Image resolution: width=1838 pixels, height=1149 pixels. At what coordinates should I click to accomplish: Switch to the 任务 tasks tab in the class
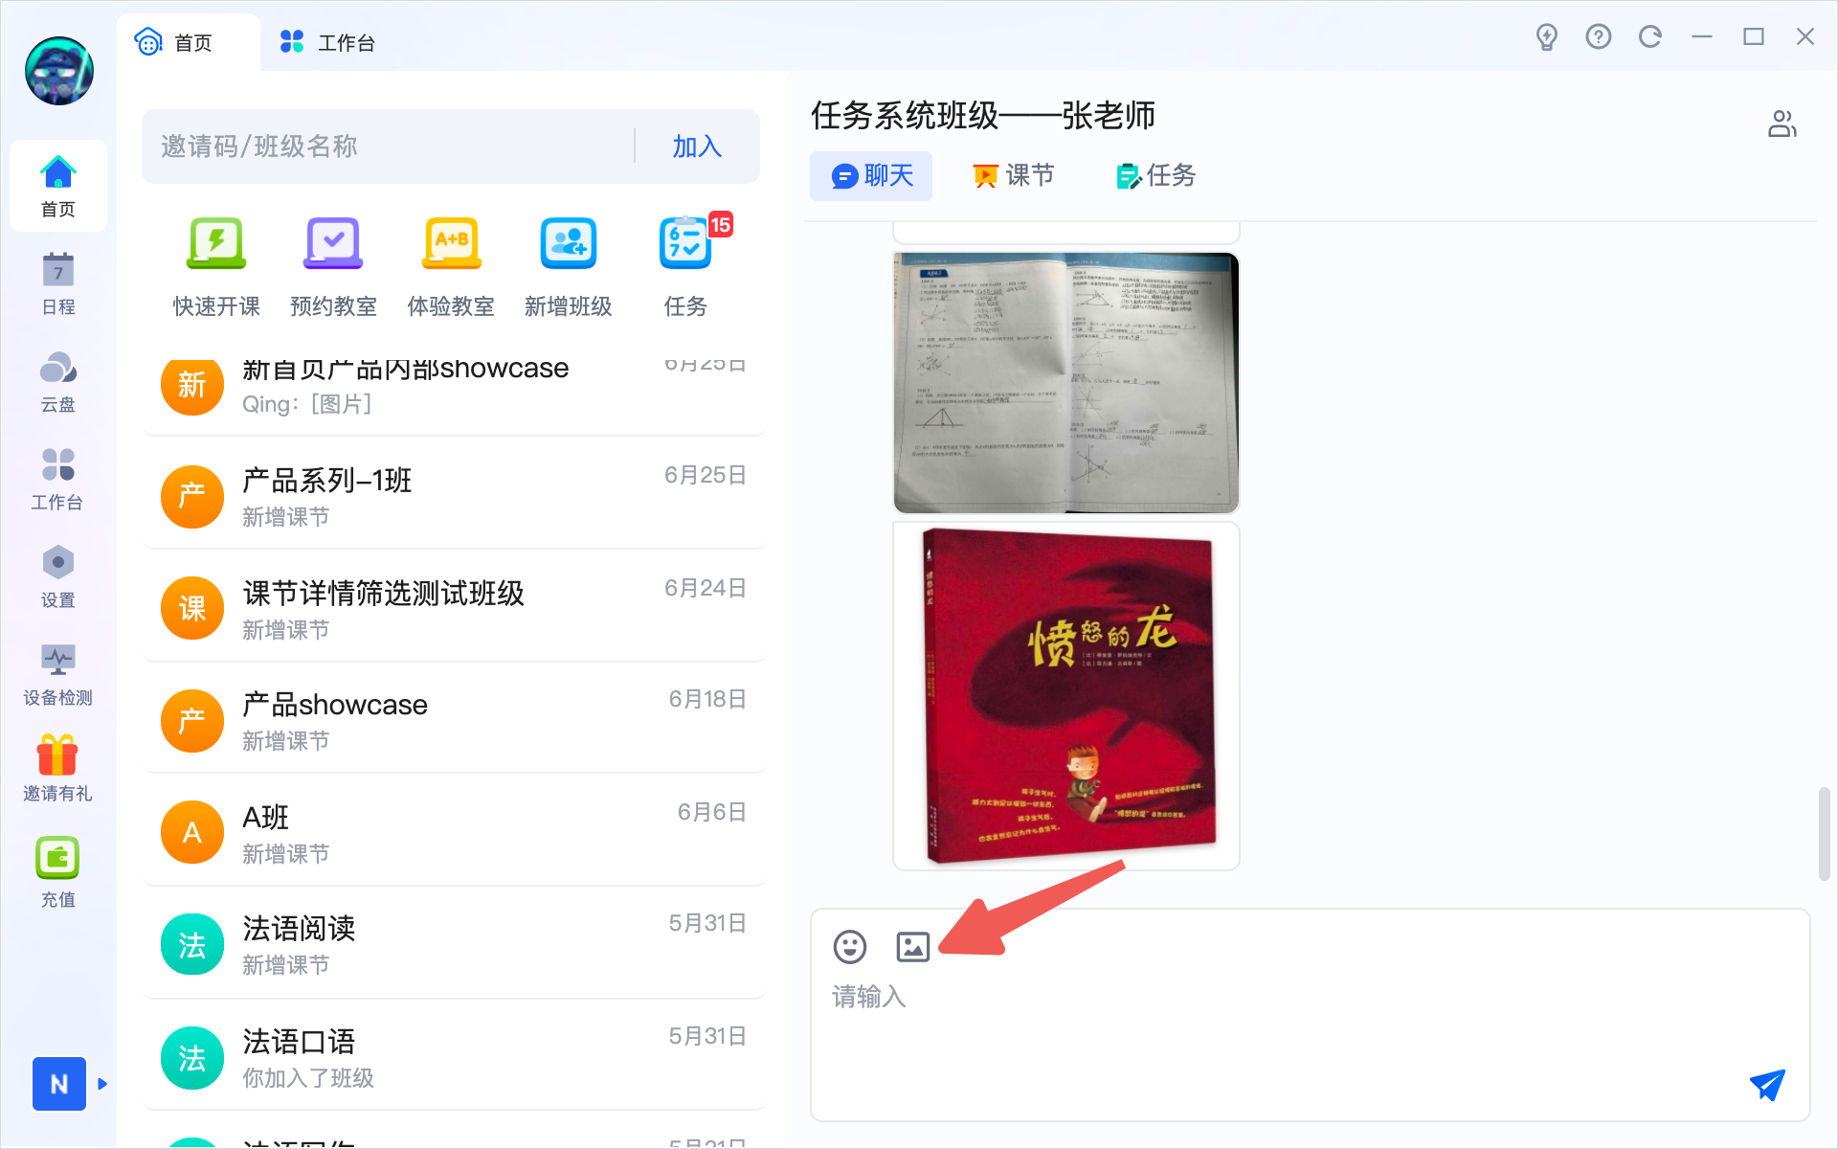pos(1156,175)
